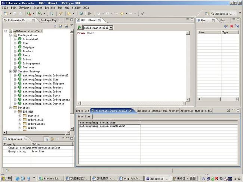Click the close-all results icon in result panel
The image size is (243, 182).
click(x=228, y=111)
